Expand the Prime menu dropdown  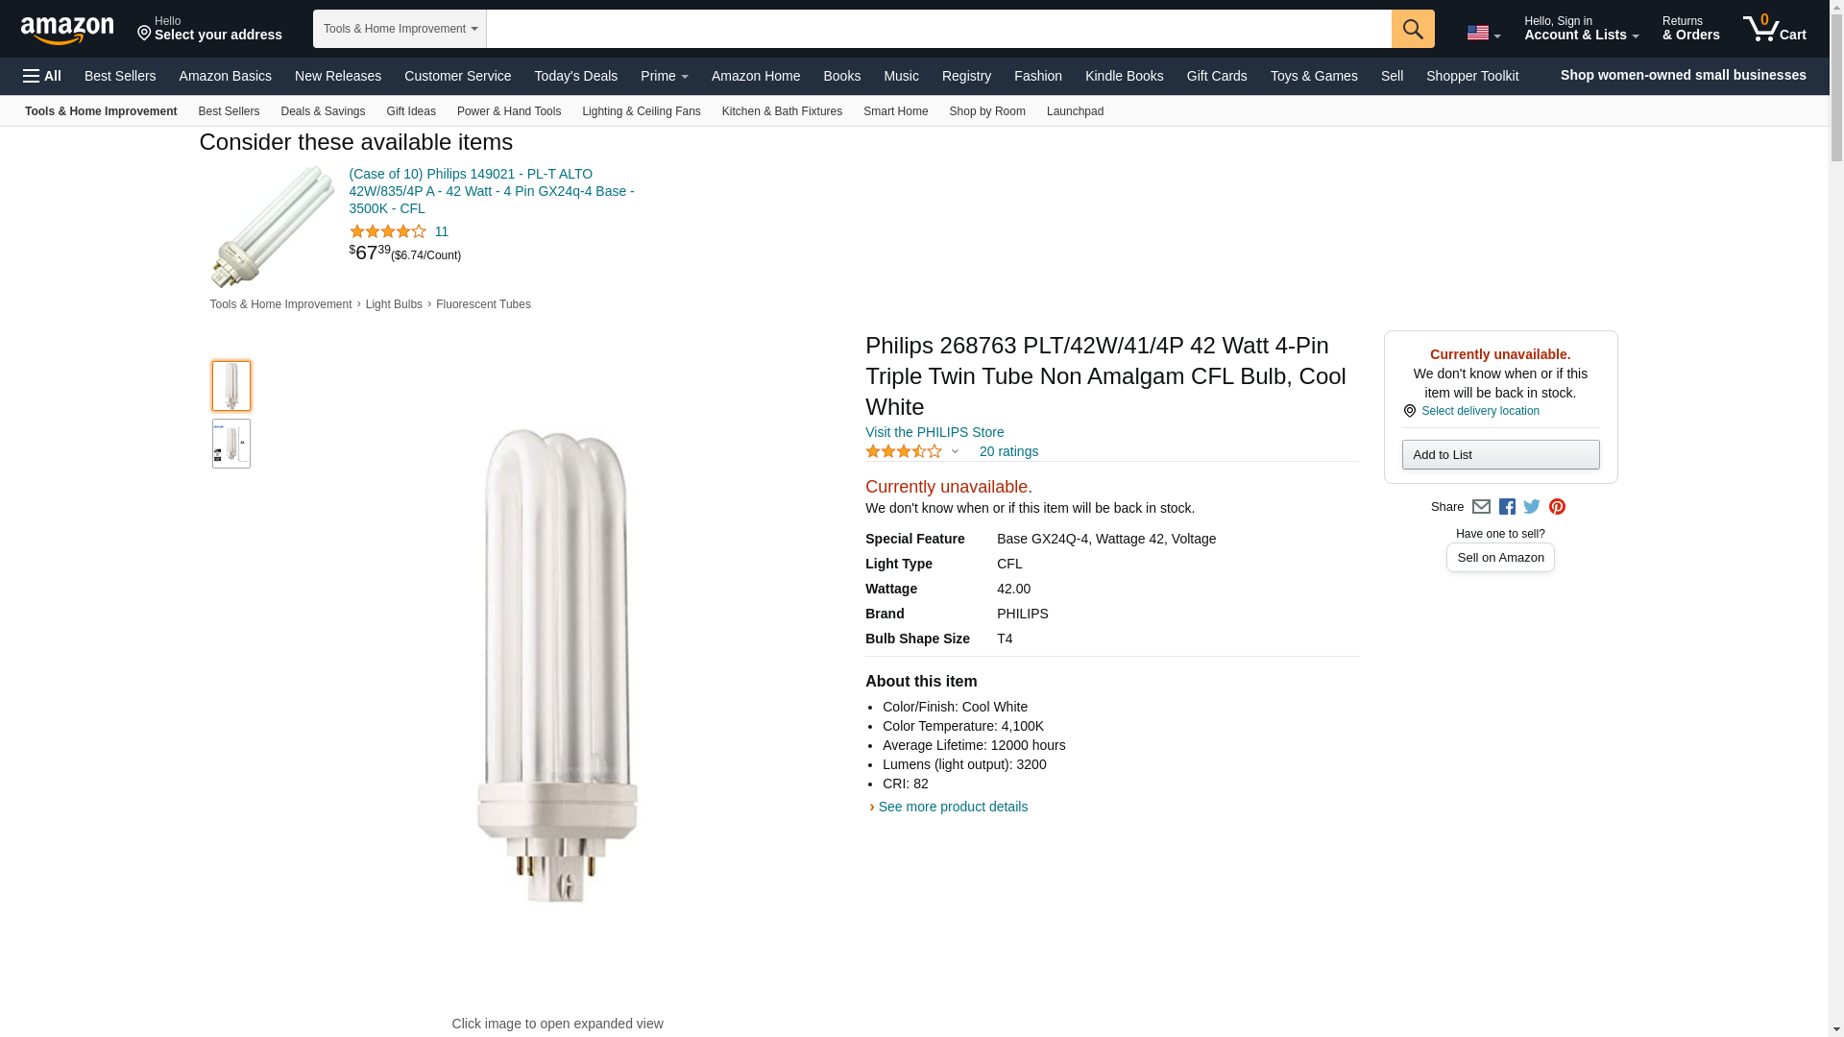(664, 76)
